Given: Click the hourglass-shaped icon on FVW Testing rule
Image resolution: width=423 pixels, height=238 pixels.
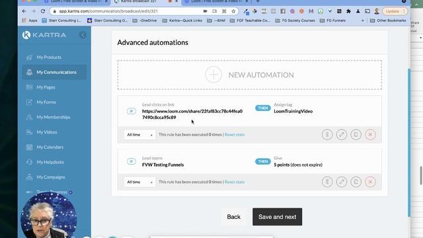Looking at the screenshot, I should tap(327, 182).
